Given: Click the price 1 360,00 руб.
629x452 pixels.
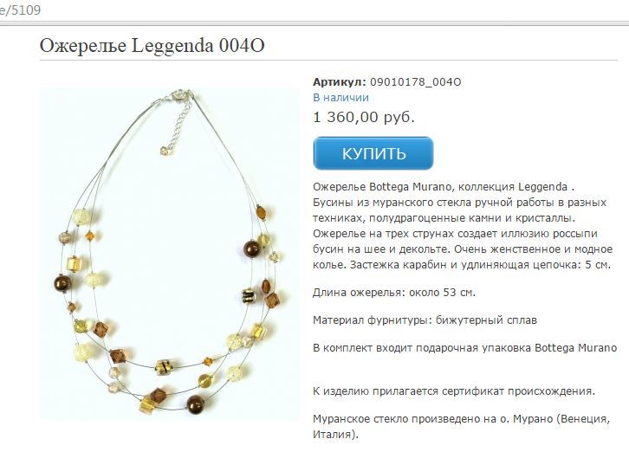Looking at the screenshot, I should click(363, 117).
